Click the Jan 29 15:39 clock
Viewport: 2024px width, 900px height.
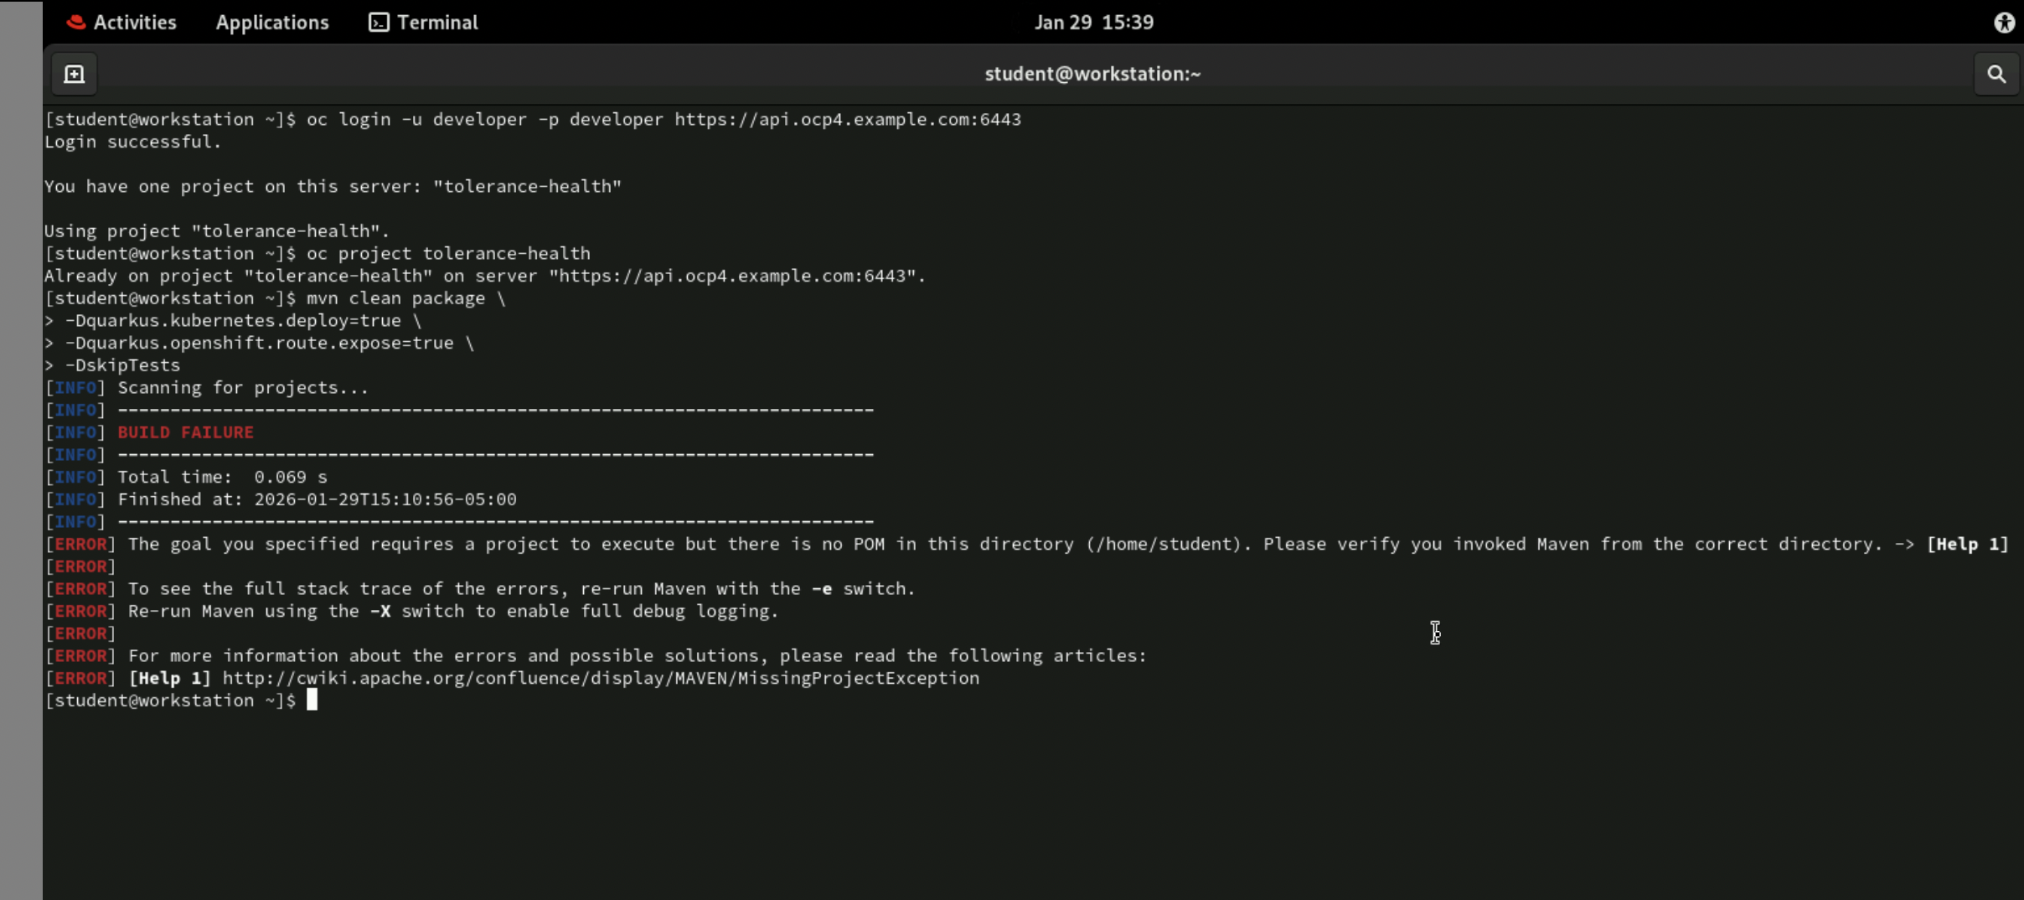1093,23
